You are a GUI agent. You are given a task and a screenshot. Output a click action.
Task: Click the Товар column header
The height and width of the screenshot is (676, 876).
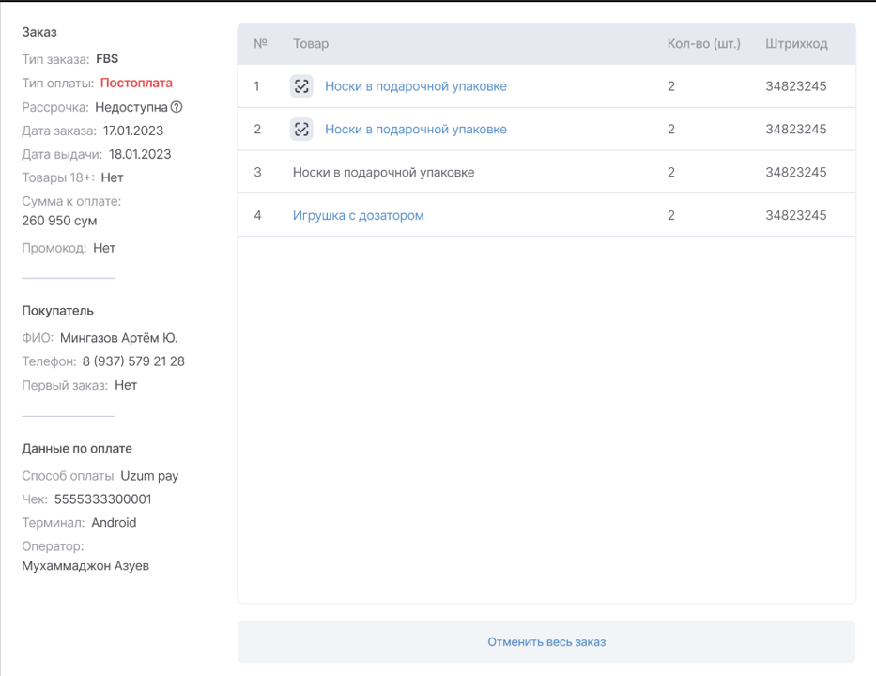[x=311, y=44]
